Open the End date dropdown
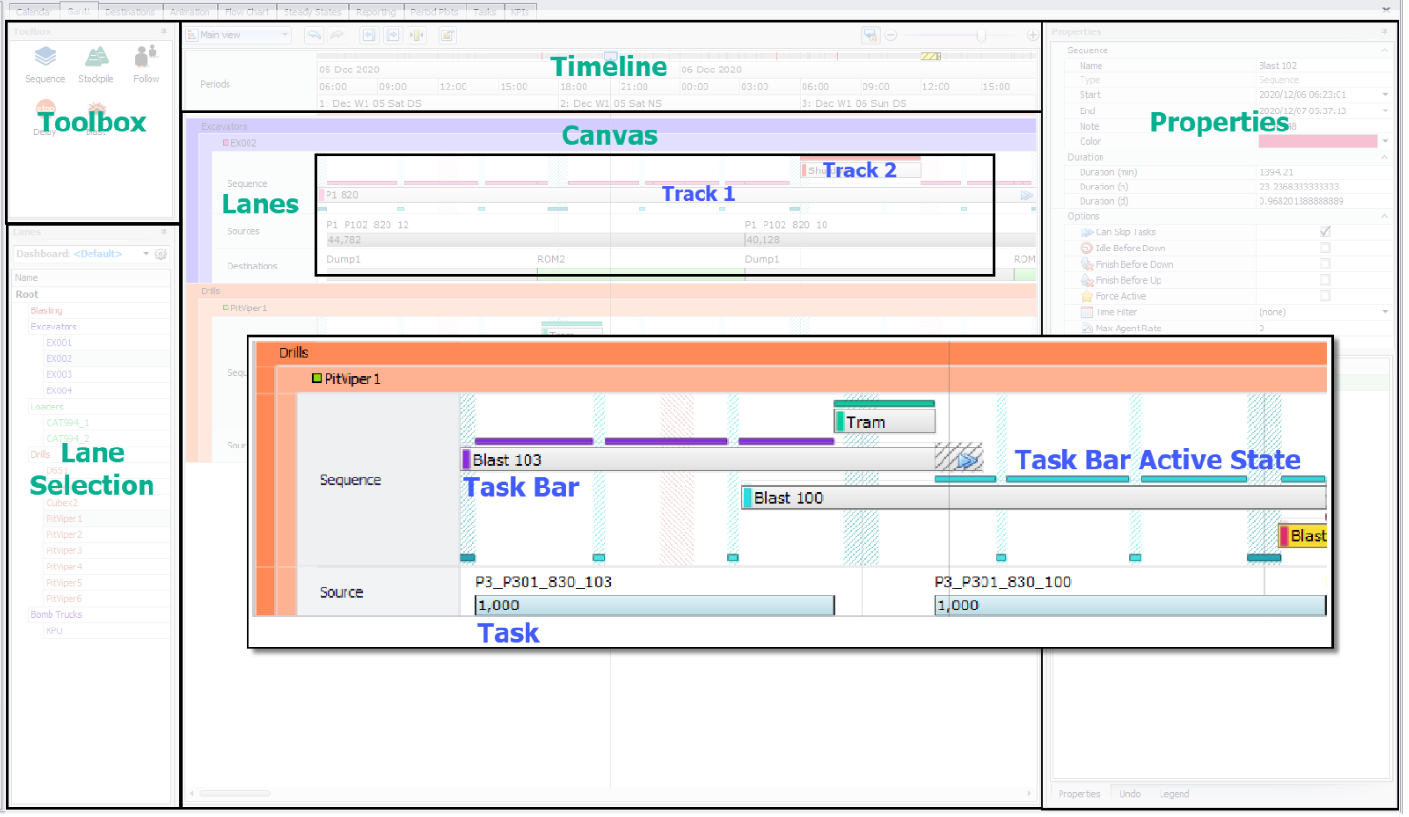 point(1385,111)
